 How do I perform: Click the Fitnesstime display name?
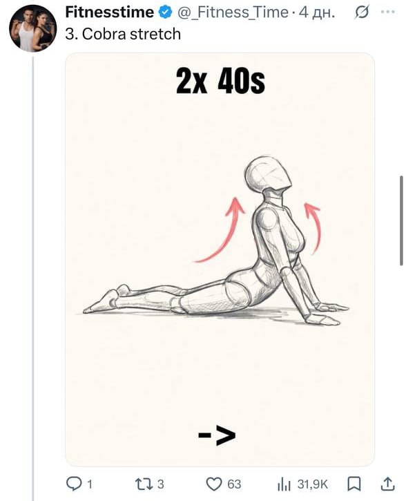point(110,12)
